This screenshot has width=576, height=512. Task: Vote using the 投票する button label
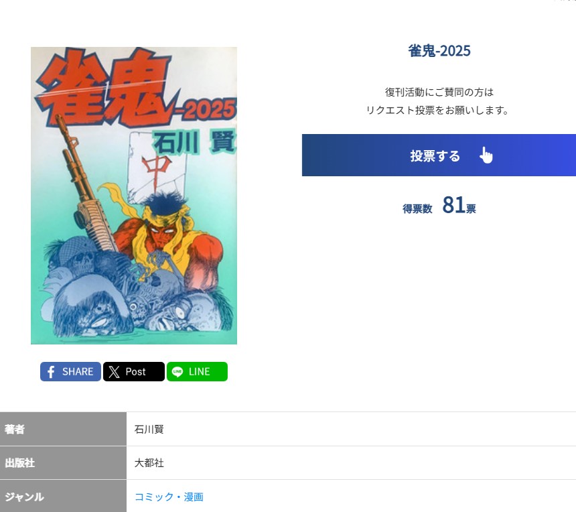pos(435,156)
